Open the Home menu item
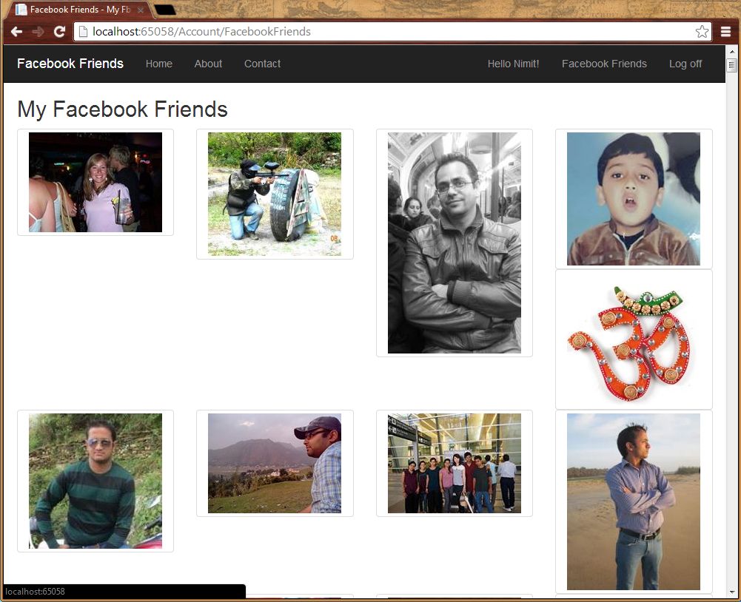The image size is (741, 602). 158,64
